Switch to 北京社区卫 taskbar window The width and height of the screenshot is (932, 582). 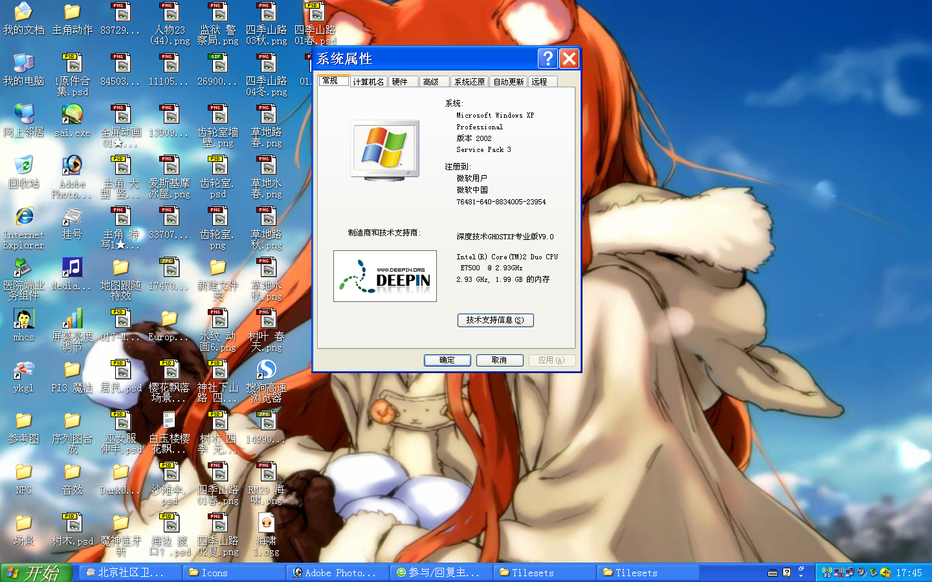point(130,573)
